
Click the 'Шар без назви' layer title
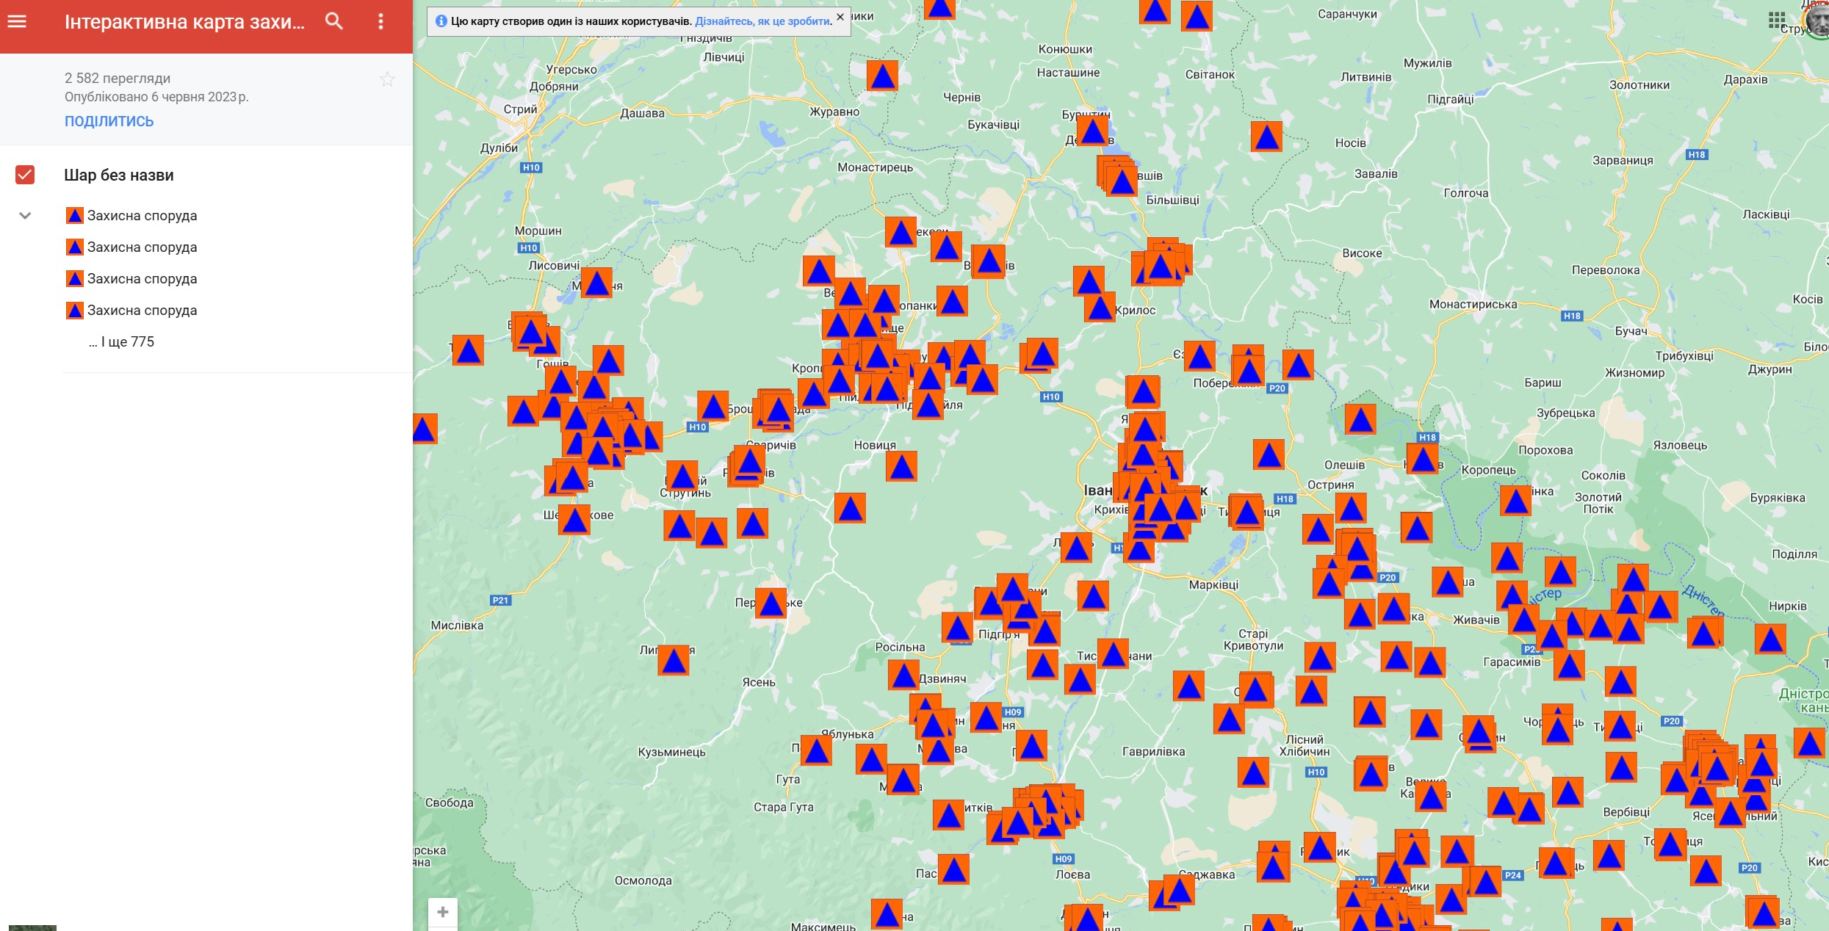pos(119,175)
